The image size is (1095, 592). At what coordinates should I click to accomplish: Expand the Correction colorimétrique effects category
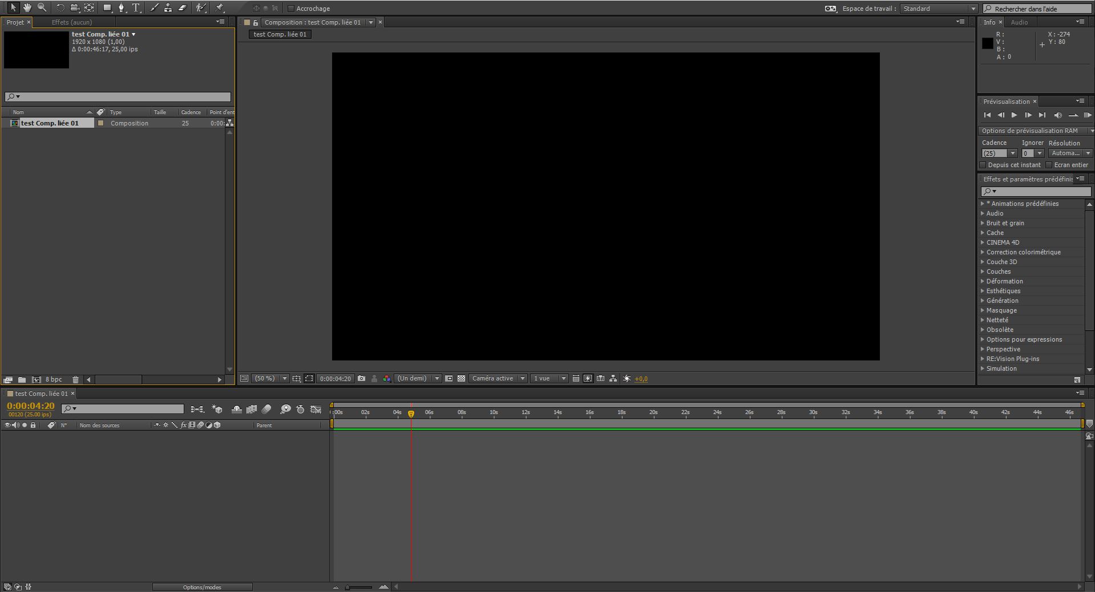(983, 252)
